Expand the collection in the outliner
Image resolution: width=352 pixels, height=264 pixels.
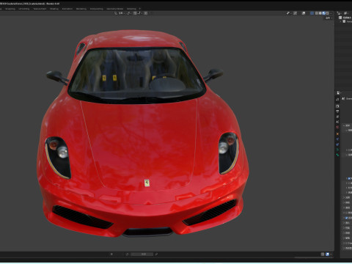coord(340,21)
